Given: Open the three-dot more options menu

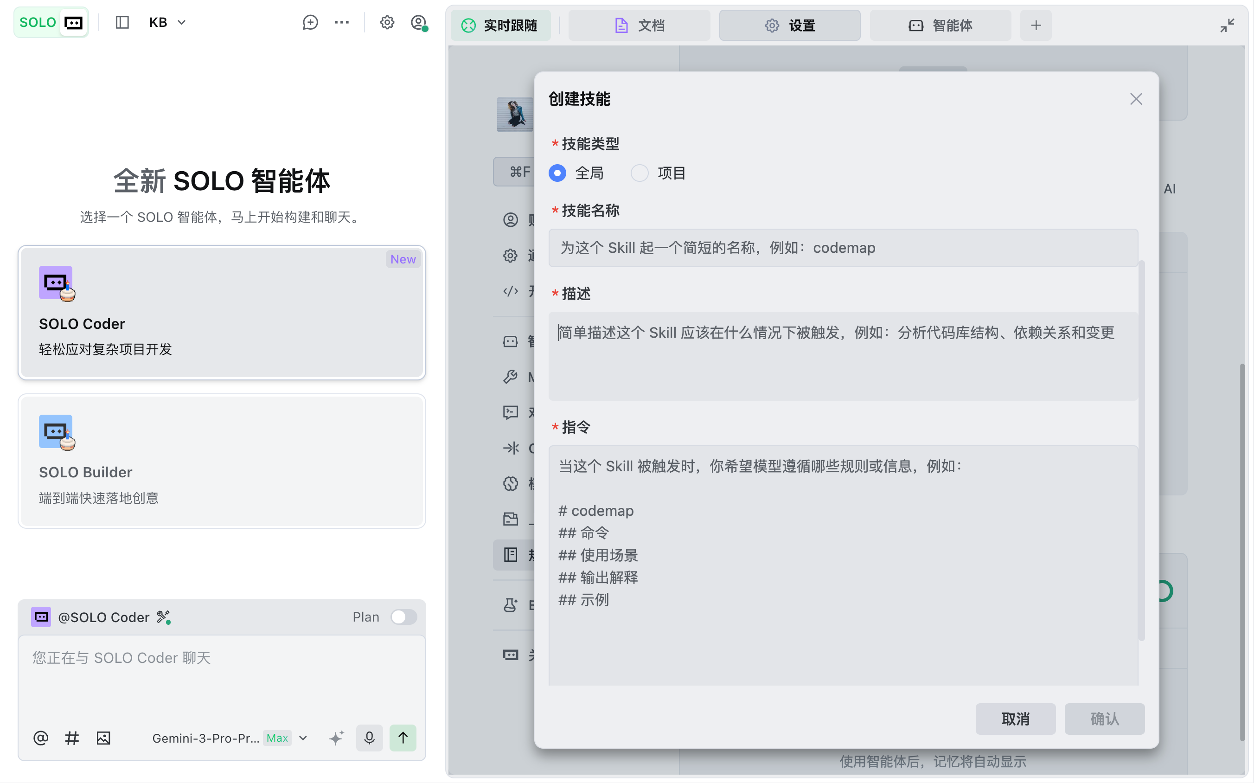Looking at the screenshot, I should click(x=342, y=22).
